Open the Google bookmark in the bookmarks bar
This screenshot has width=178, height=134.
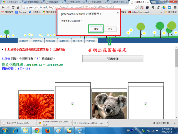tap(21, 12)
